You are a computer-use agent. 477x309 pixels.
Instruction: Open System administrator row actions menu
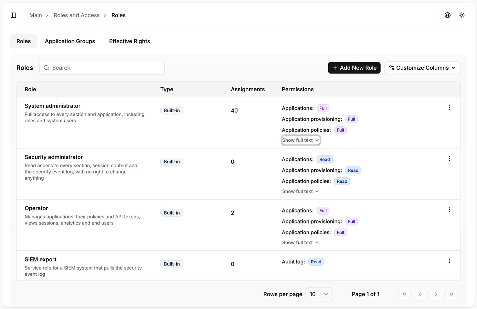click(x=449, y=107)
